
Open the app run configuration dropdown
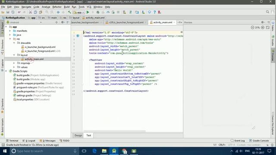(x=79, y=12)
